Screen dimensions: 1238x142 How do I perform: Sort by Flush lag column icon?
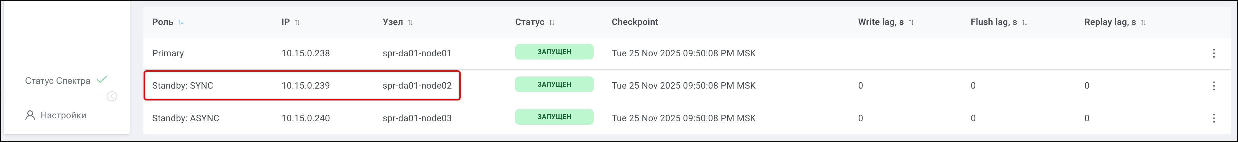(1025, 22)
